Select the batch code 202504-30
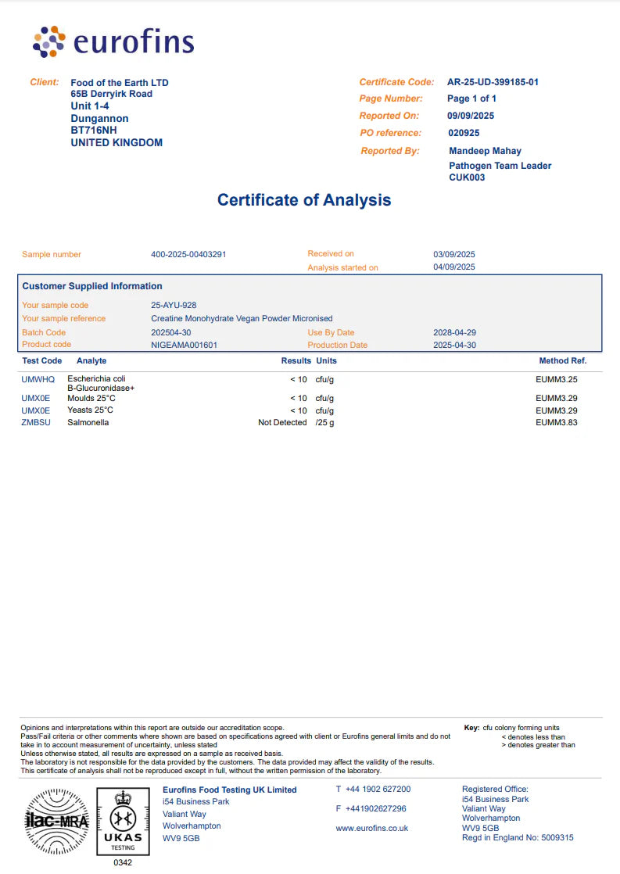The height and width of the screenshot is (874, 620). click(x=170, y=332)
